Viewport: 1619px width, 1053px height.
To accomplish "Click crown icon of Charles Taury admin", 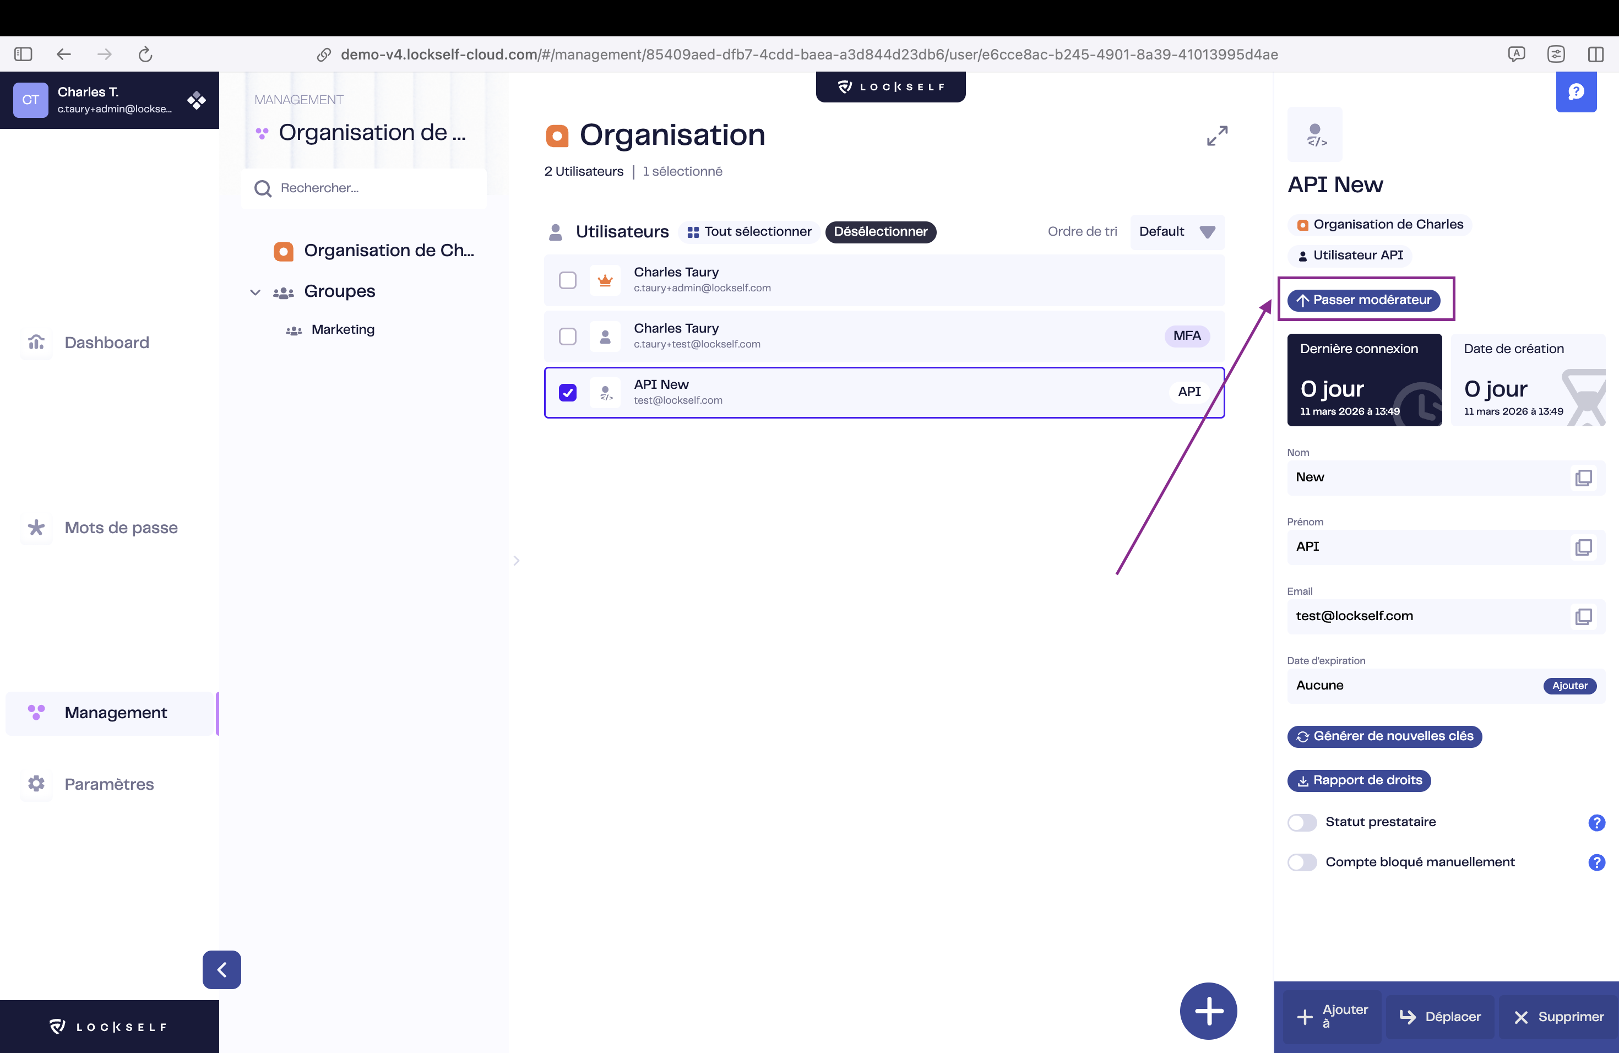I will (x=605, y=280).
